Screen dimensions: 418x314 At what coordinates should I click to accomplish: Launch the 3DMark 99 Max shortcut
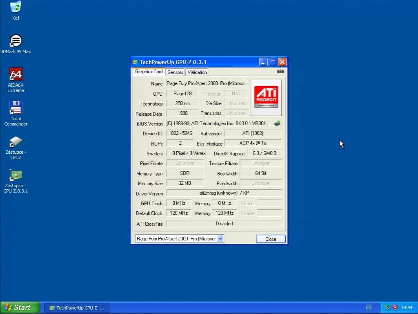(16, 44)
